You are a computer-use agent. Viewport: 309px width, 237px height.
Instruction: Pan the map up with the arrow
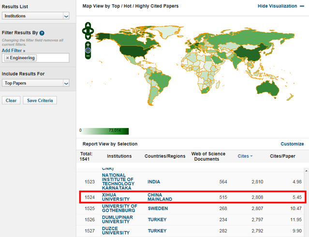point(88,25)
